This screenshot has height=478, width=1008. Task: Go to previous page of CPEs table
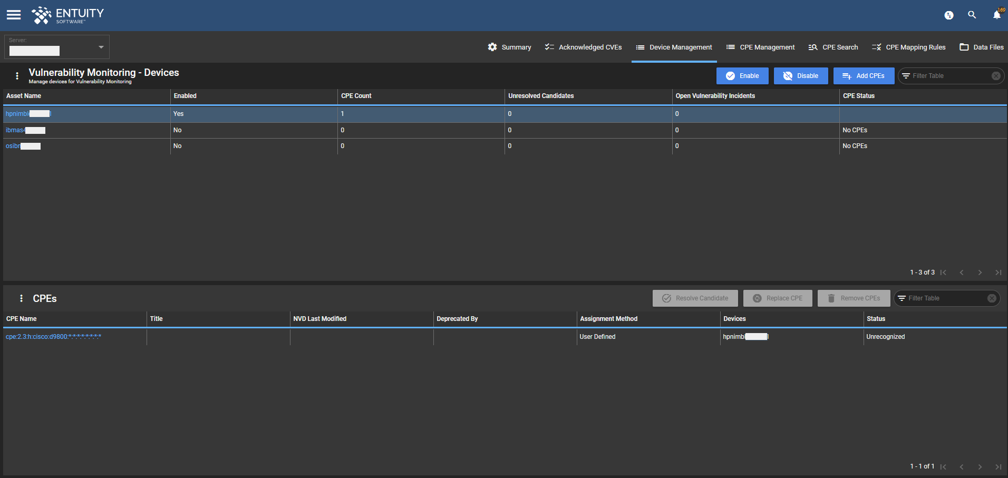coord(962,466)
